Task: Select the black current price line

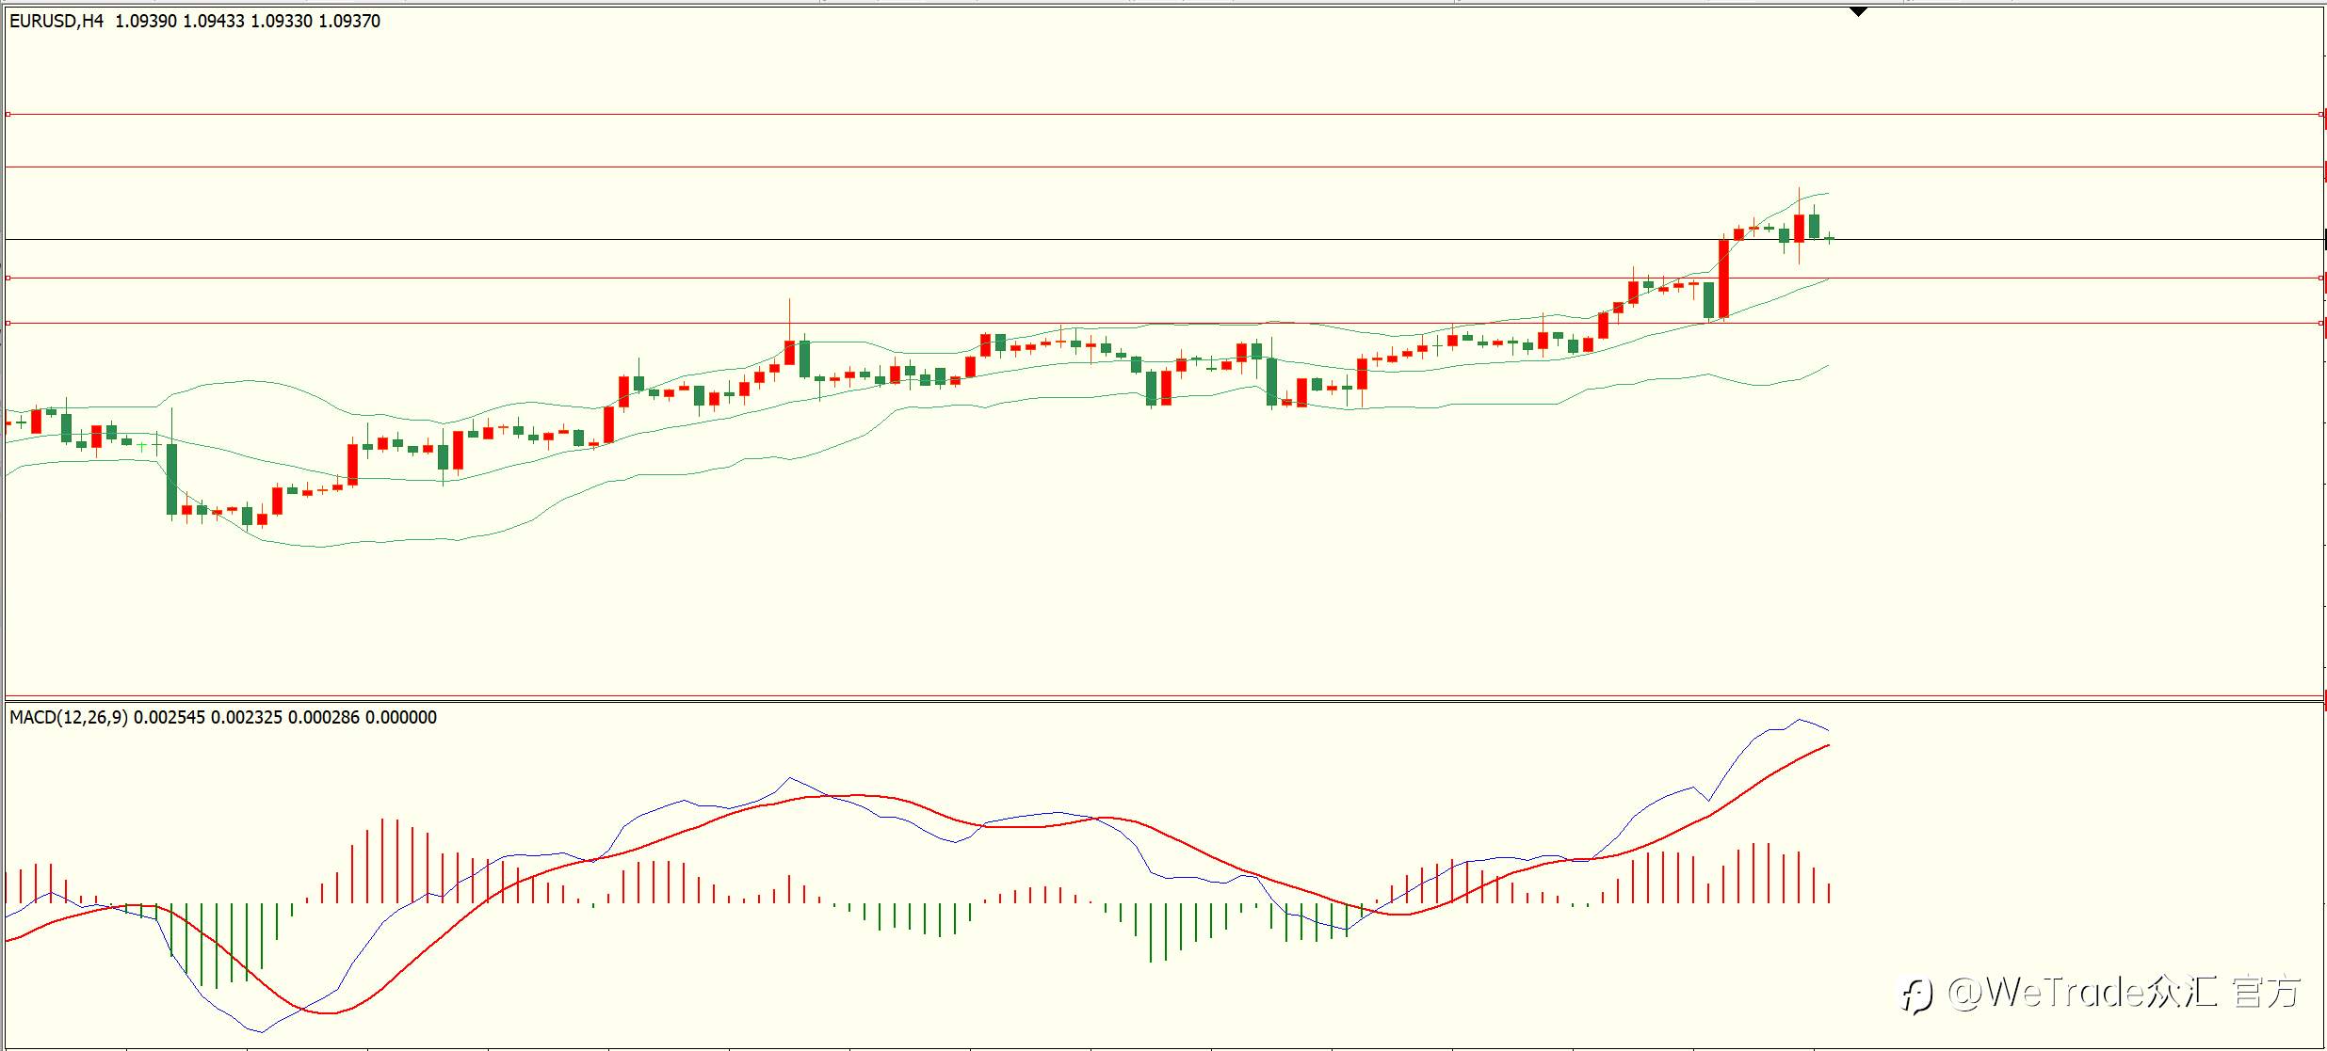Action: click(x=1164, y=240)
